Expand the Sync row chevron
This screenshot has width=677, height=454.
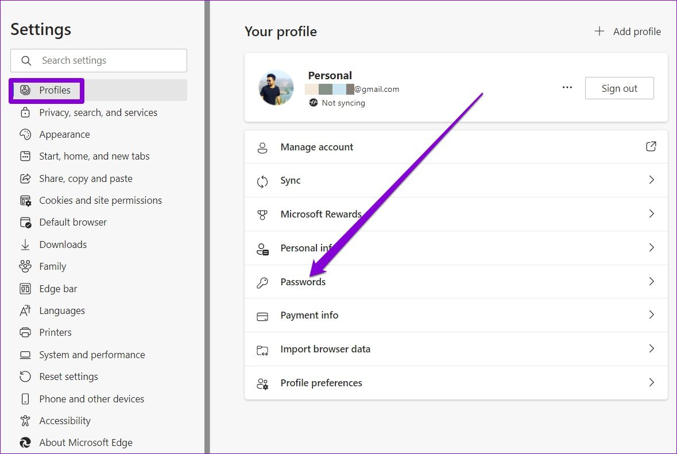[x=652, y=180]
